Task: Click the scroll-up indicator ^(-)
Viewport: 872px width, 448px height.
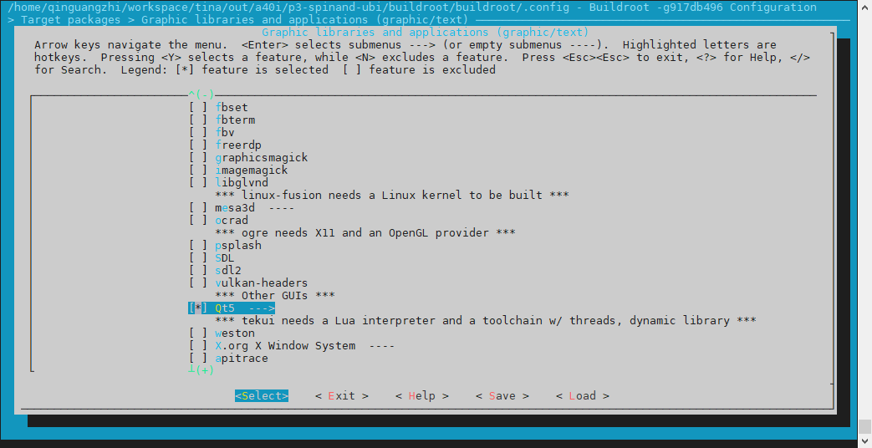Action: click(201, 94)
